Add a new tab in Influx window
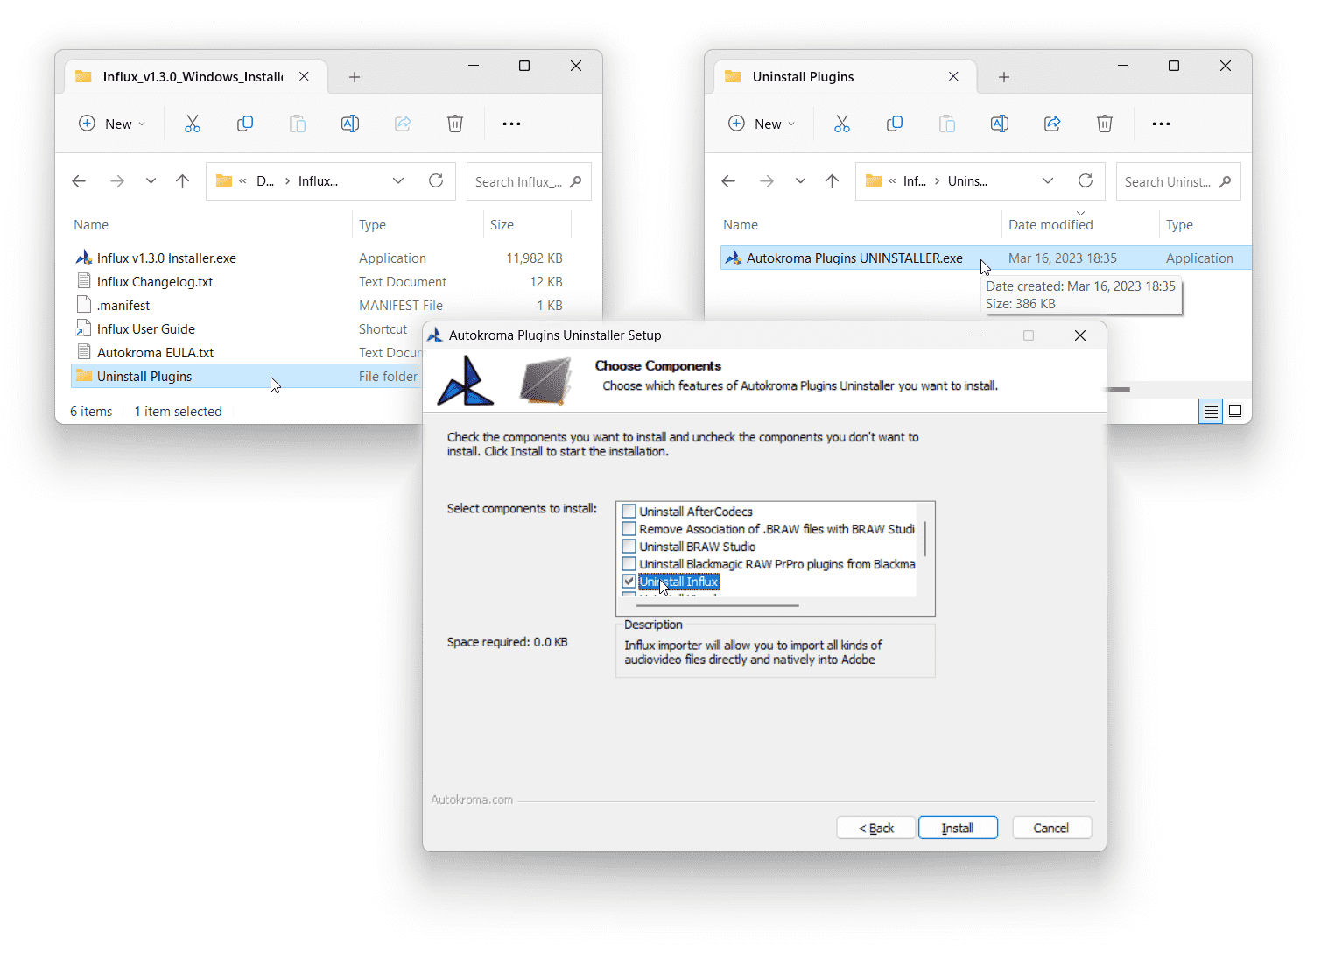 [355, 77]
